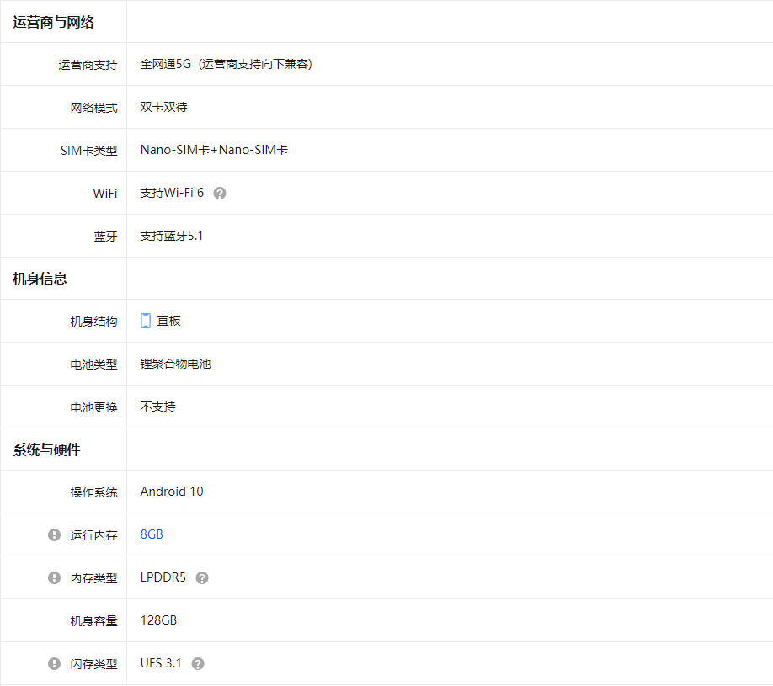This screenshot has height=686, width=773.
Task: Click the help icon beside Wi-Fi 6
Action: coord(220,194)
